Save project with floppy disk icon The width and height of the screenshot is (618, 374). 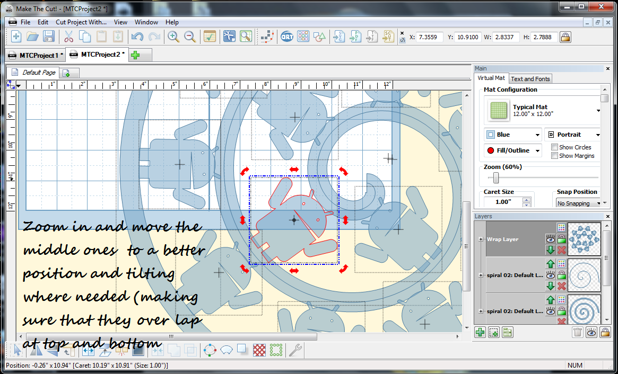(48, 37)
